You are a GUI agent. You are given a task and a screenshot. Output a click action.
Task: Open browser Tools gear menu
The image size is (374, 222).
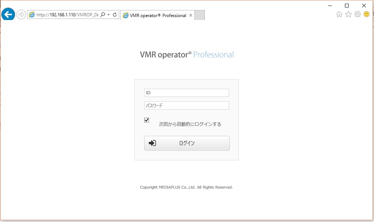click(x=357, y=14)
